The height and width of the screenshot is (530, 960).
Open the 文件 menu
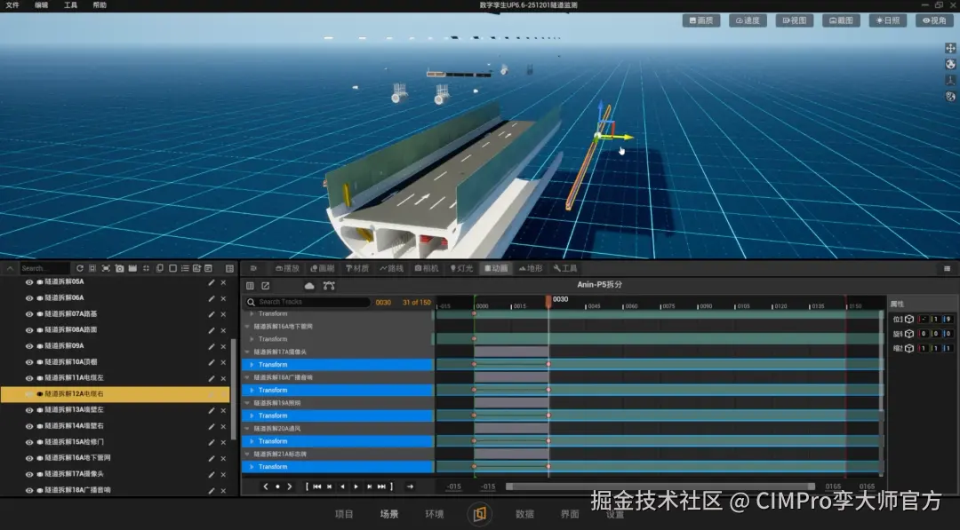[12, 5]
